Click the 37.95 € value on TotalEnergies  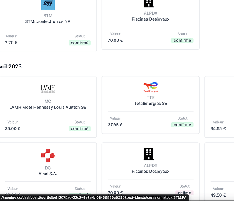115,125
